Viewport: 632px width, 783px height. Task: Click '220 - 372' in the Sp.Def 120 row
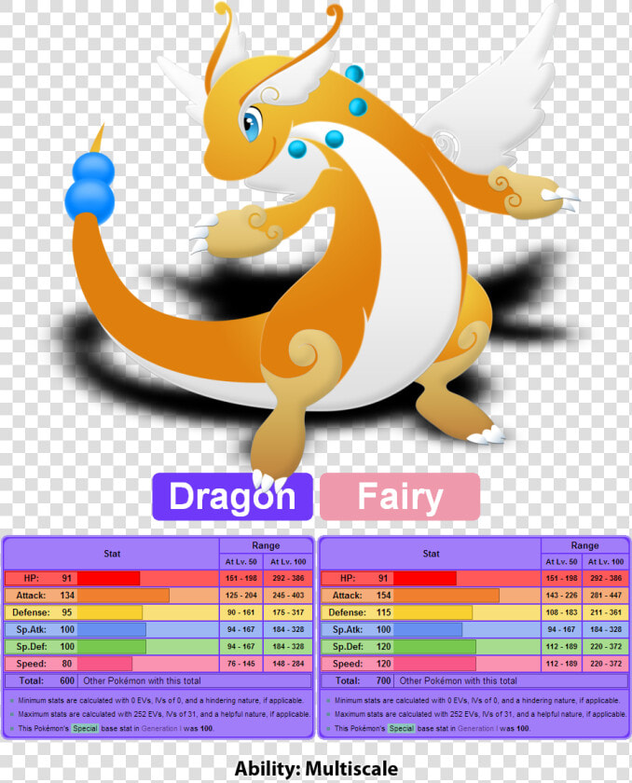(606, 646)
